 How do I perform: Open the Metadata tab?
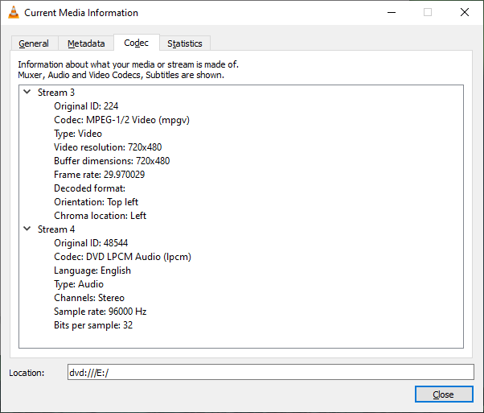[x=86, y=43]
